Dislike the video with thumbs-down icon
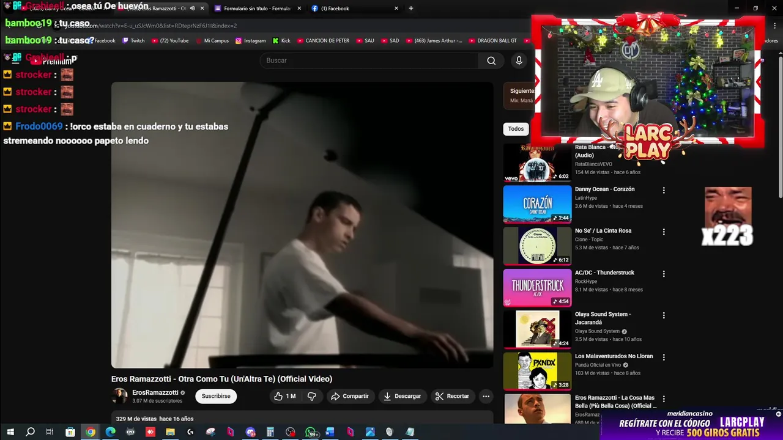Image resolution: width=783 pixels, height=440 pixels. pyautogui.click(x=311, y=396)
